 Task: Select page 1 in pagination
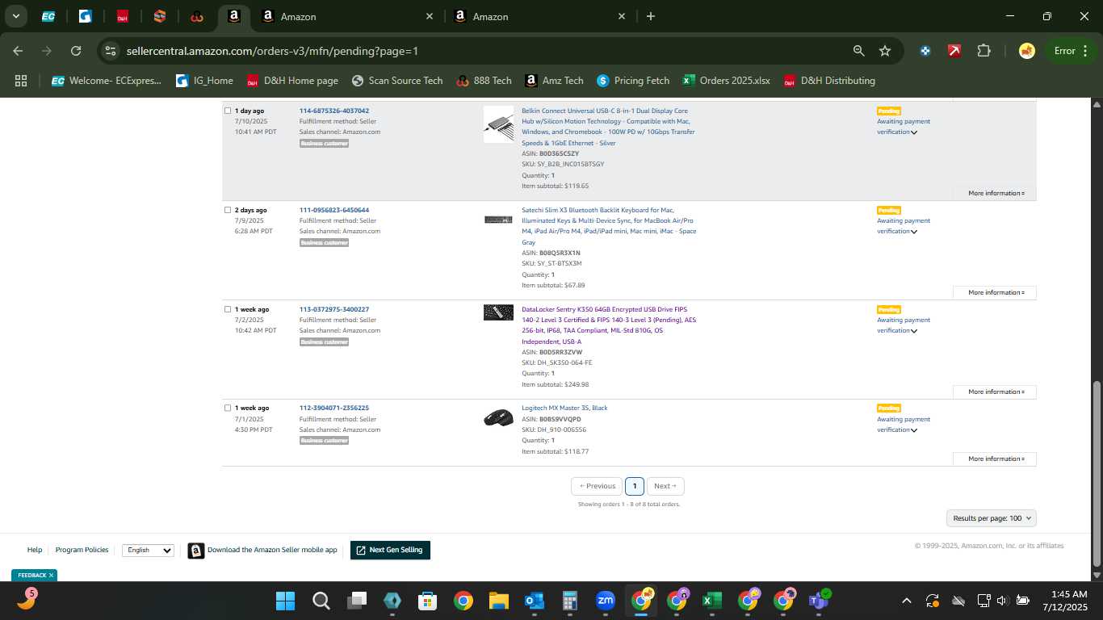coord(635,486)
